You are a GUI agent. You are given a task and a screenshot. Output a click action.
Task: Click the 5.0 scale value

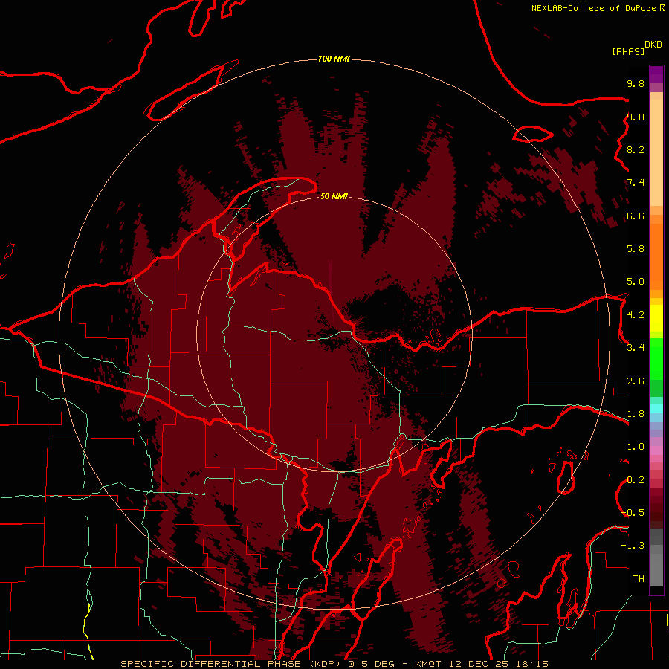[x=636, y=282]
